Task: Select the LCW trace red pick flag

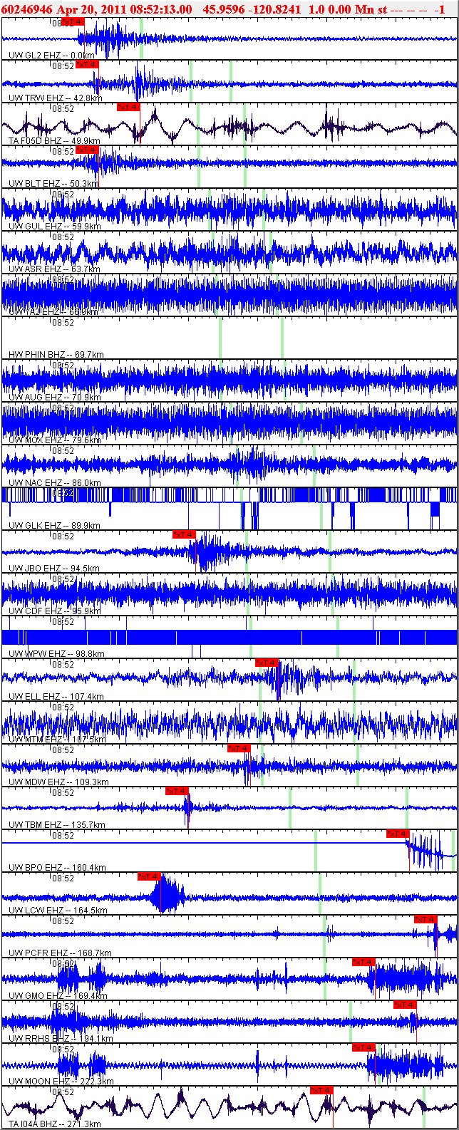Action: pyautogui.click(x=149, y=876)
